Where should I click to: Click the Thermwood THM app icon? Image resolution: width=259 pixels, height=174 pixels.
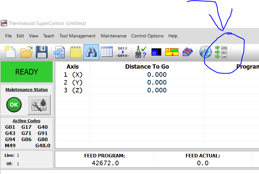tap(4, 23)
